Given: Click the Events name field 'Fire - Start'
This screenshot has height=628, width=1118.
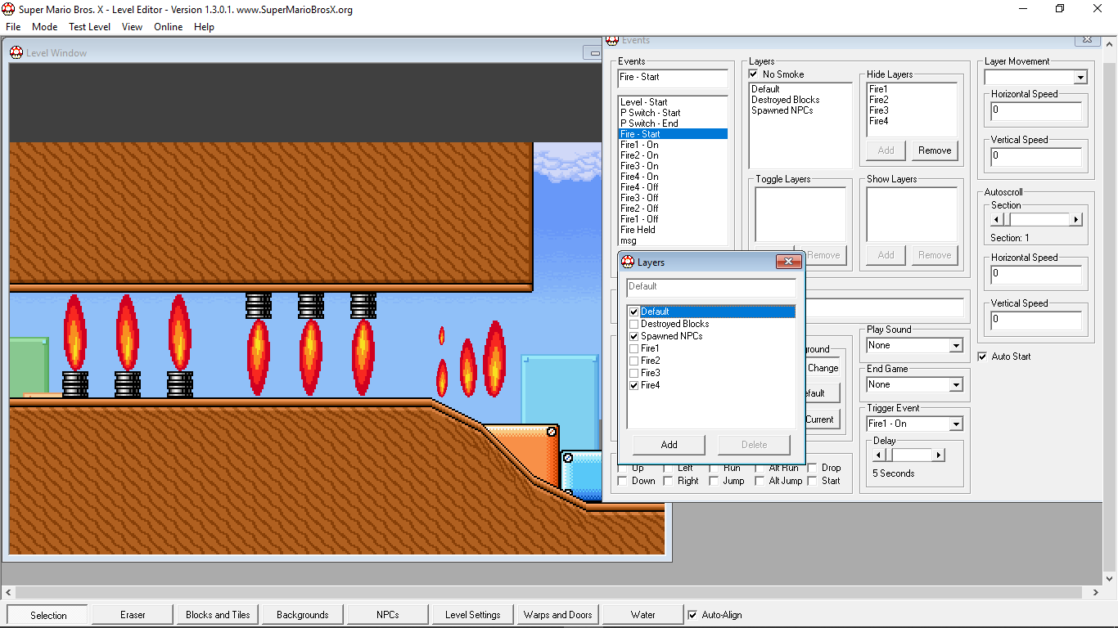Looking at the screenshot, I should (x=673, y=78).
